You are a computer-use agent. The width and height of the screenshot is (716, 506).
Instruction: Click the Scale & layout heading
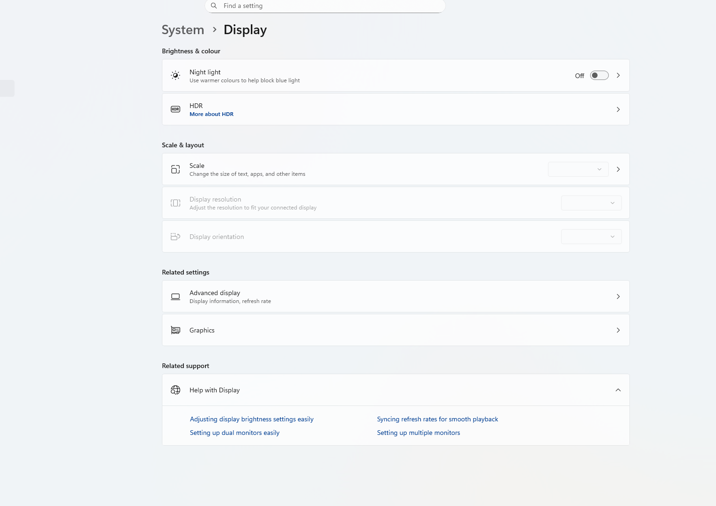coord(183,145)
